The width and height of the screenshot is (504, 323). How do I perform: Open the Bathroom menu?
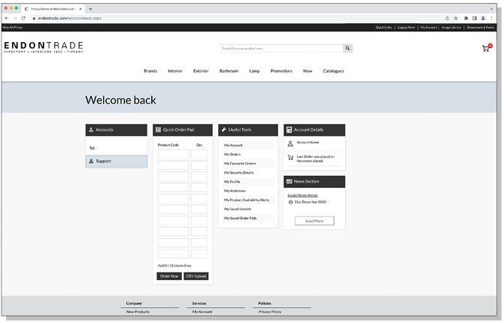tap(229, 71)
